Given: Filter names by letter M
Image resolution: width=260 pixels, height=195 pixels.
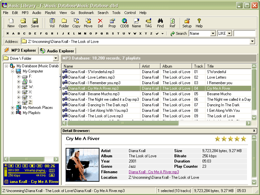Looking at the screenshot, I should [80, 33].
